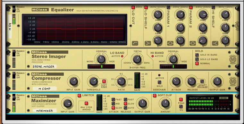Image resolution: width=244 pixels, height=124 pixels.
Task: Click the Hi Shelf curve icon
Action: [215, 43]
